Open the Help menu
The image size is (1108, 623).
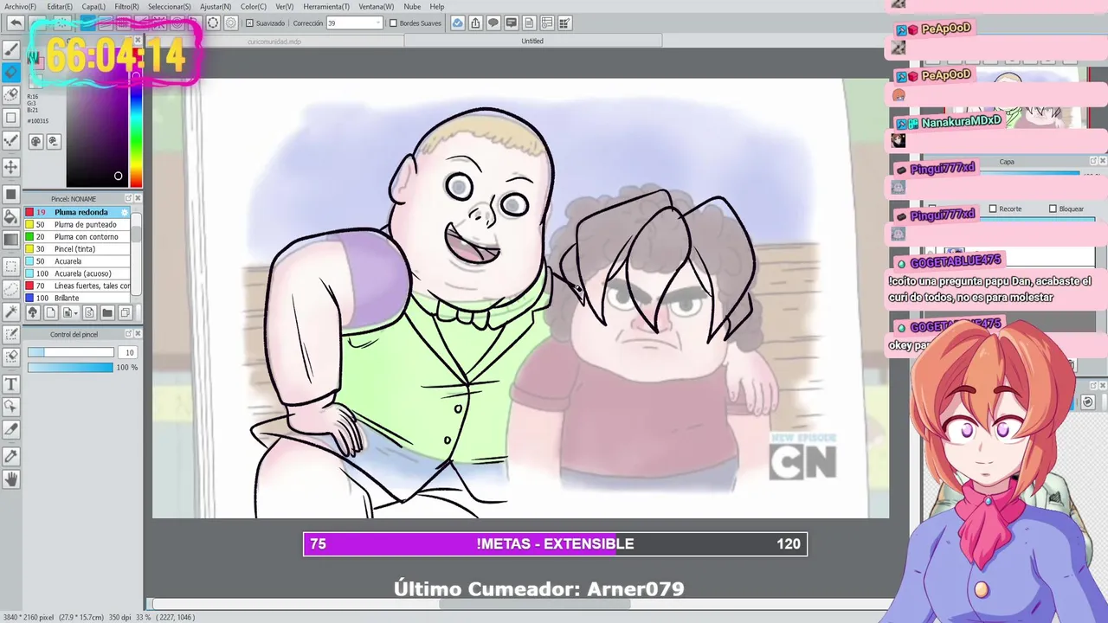tap(437, 6)
